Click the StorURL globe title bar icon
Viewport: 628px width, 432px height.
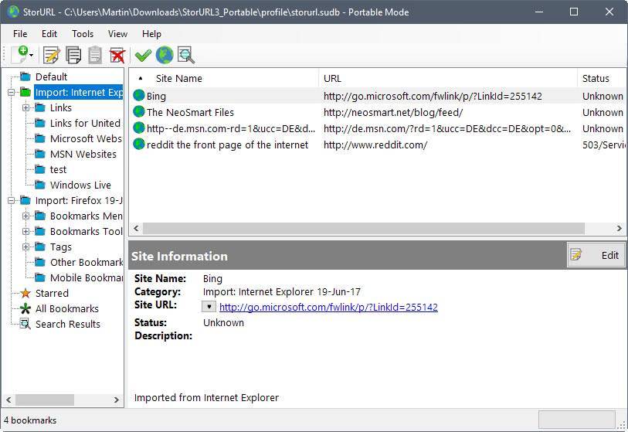(x=13, y=12)
